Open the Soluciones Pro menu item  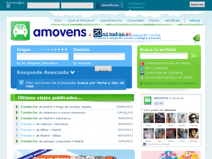click(111, 21)
